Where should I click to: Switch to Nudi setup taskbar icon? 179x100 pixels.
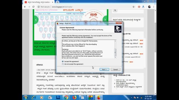click(x=99, y=97)
